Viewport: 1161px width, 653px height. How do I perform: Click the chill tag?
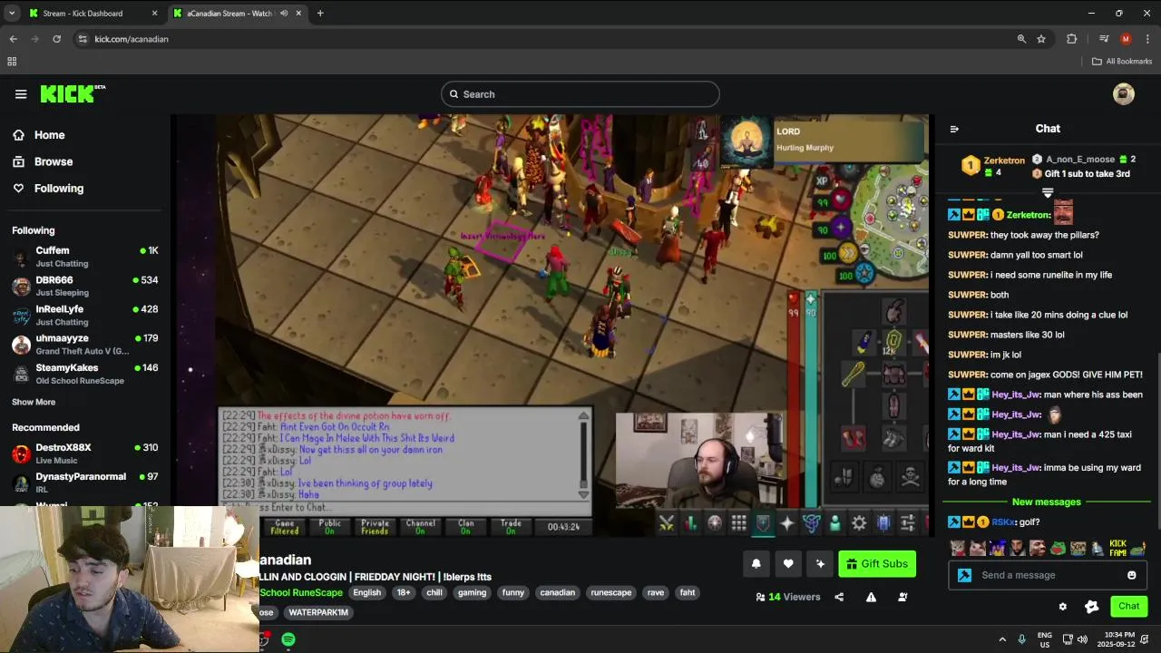[434, 592]
